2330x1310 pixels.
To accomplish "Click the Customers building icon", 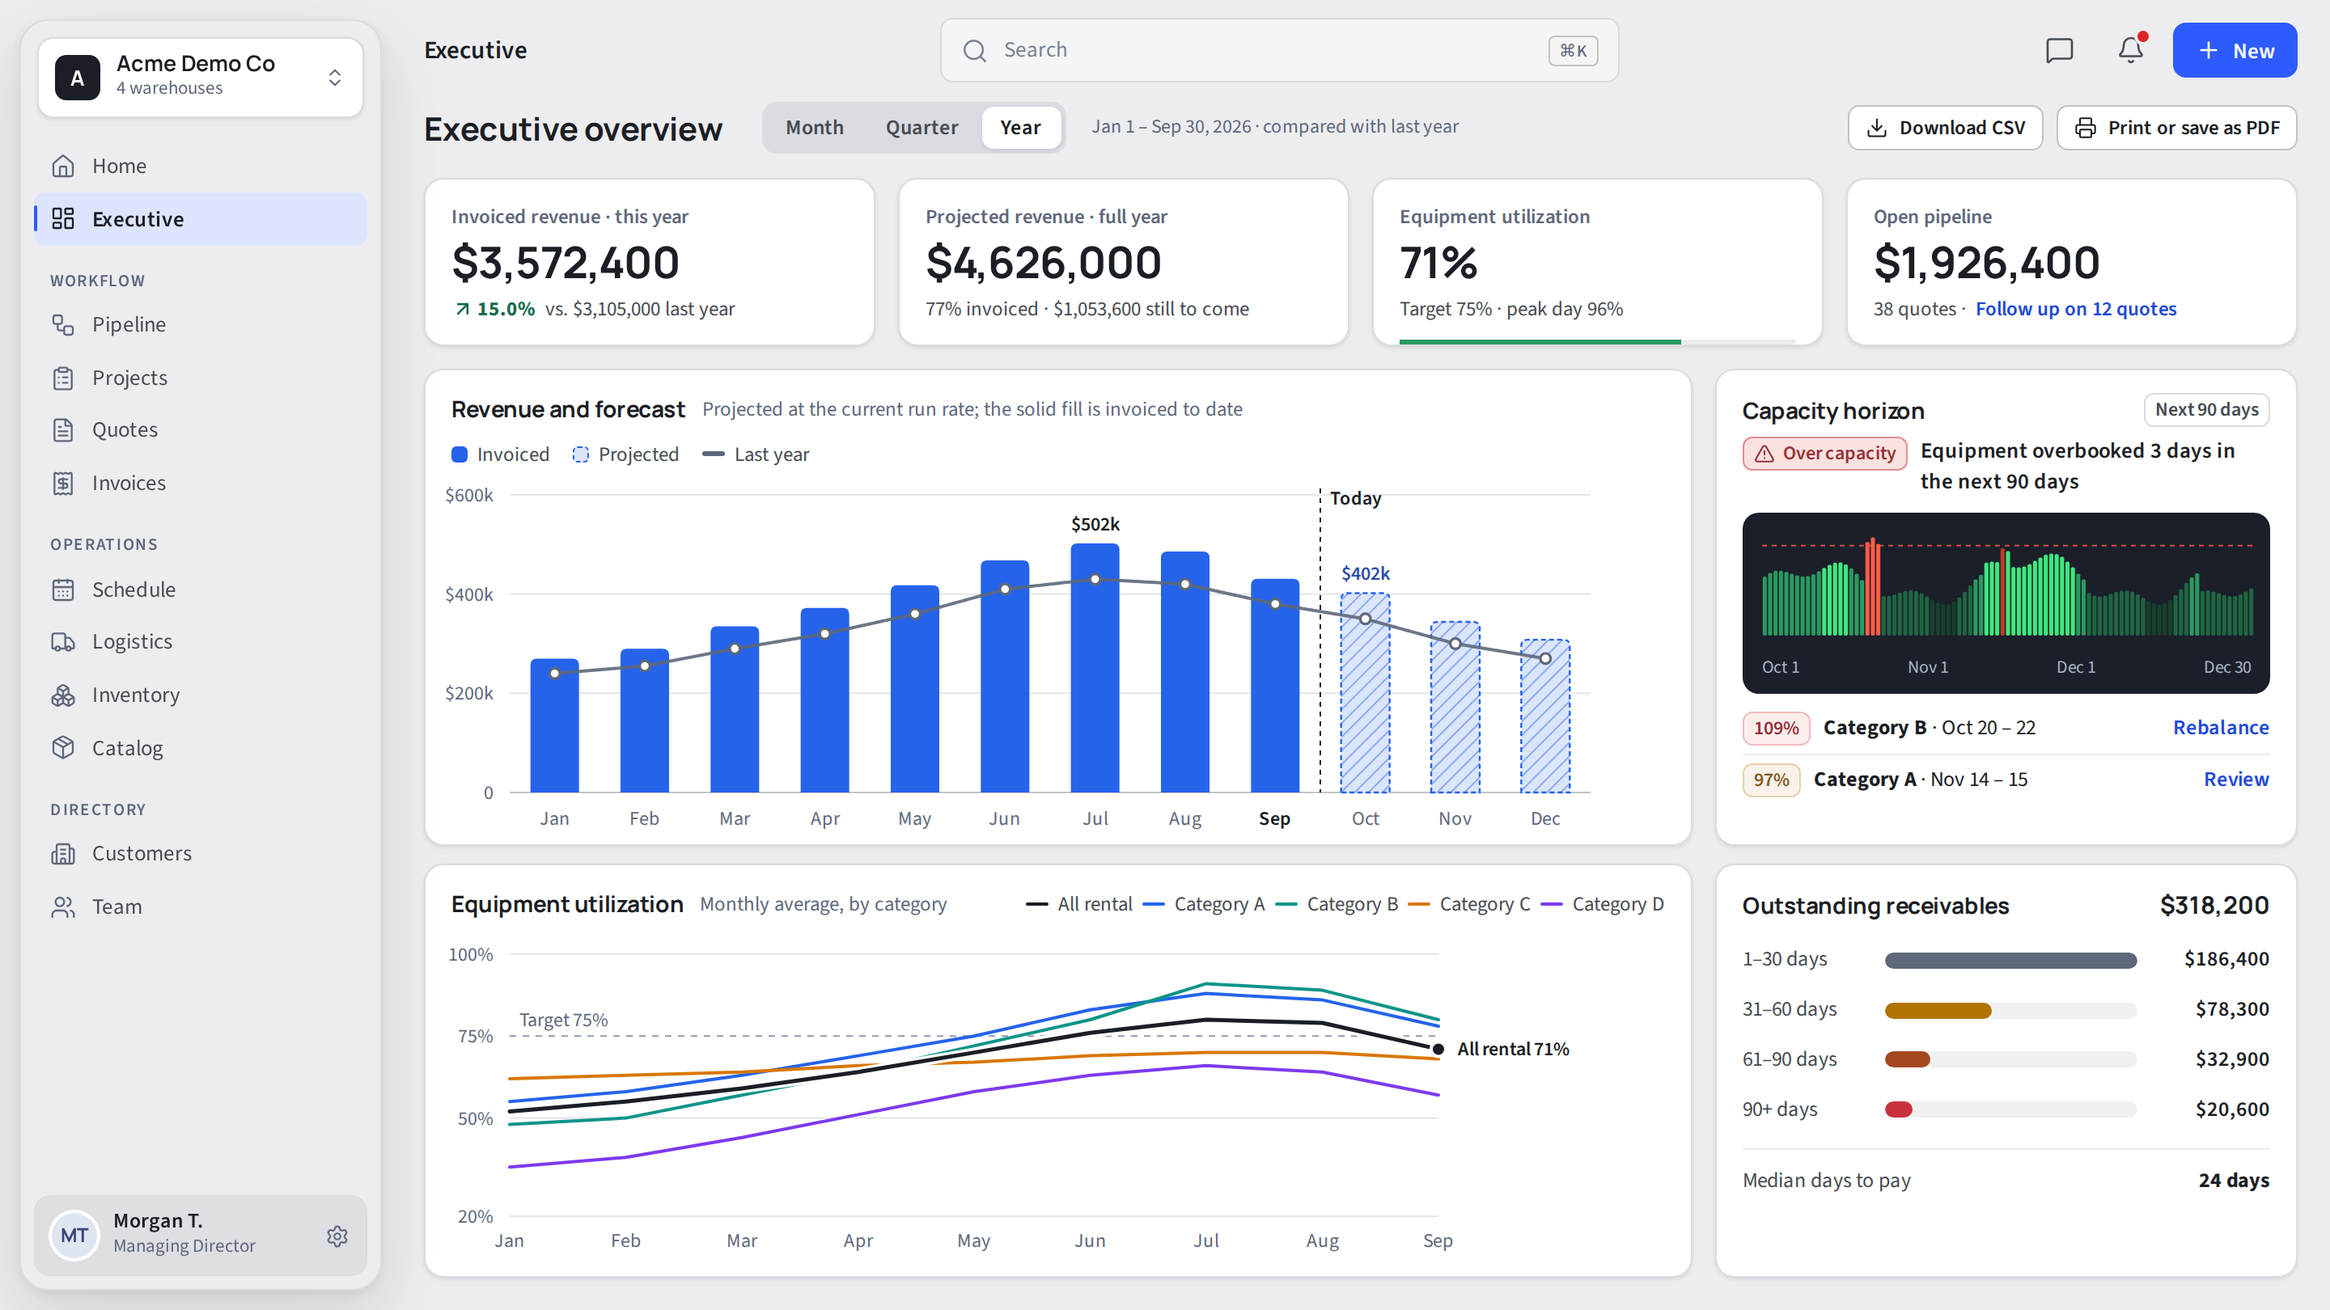I will pyautogui.click(x=63, y=853).
